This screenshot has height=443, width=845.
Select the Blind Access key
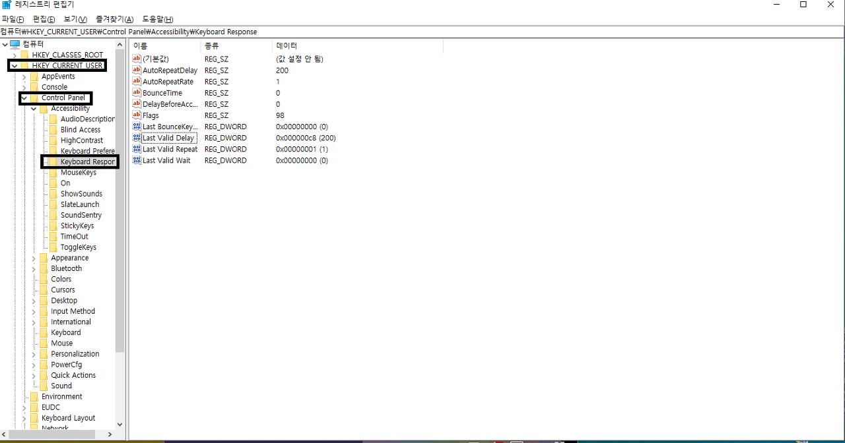[81, 130]
